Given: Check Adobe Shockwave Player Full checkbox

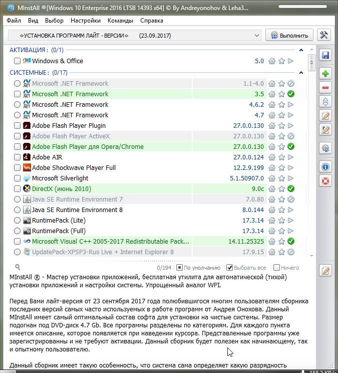Looking at the screenshot, I should coord(17,168).
